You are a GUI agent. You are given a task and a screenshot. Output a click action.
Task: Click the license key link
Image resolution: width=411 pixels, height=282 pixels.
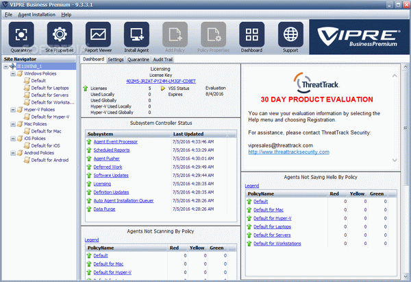tap(161, 82)
